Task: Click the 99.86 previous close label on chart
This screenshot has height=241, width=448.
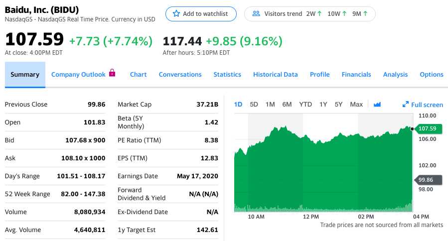Action: tap(427, 180)
